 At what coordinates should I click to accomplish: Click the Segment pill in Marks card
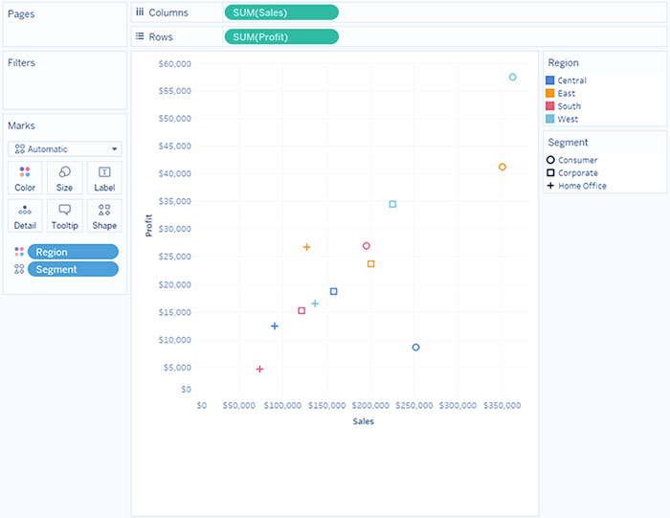[73, 269]
